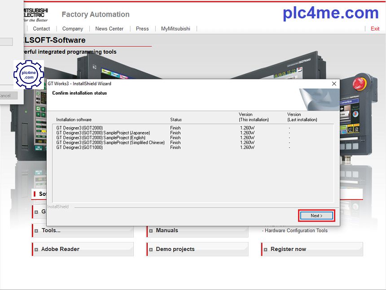Open the Press menu item
Image resolution: width=386 pixels, height=290 pixels.
[x=142, y=29]
